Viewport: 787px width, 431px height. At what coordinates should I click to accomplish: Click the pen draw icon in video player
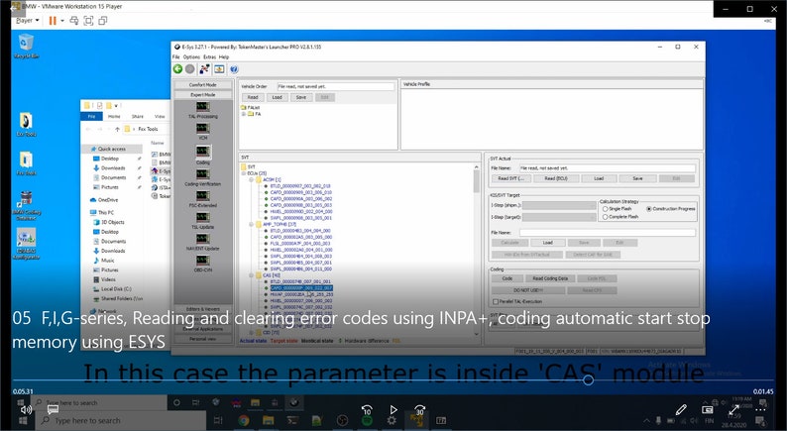(x=681, y=410)
